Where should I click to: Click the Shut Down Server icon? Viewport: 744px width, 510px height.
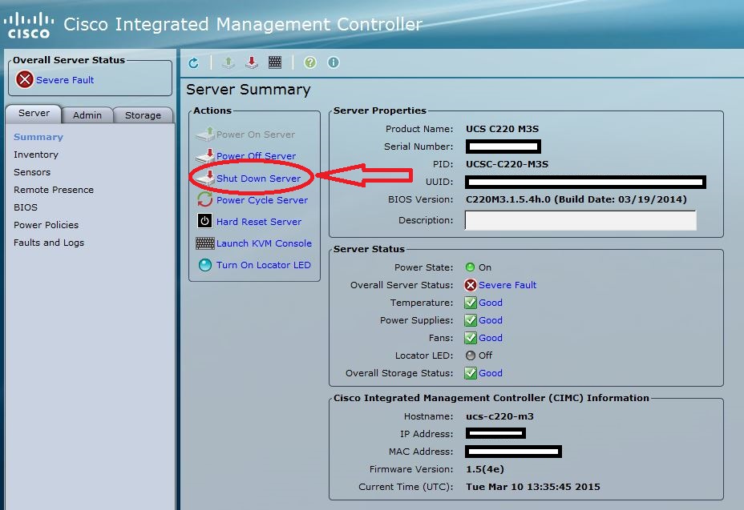[x=205, y=179]
